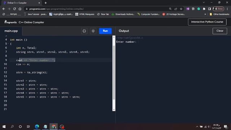The image size is (231, 130).
Task: Click 'Enter number:' output text
Action: tap(126, 42)
